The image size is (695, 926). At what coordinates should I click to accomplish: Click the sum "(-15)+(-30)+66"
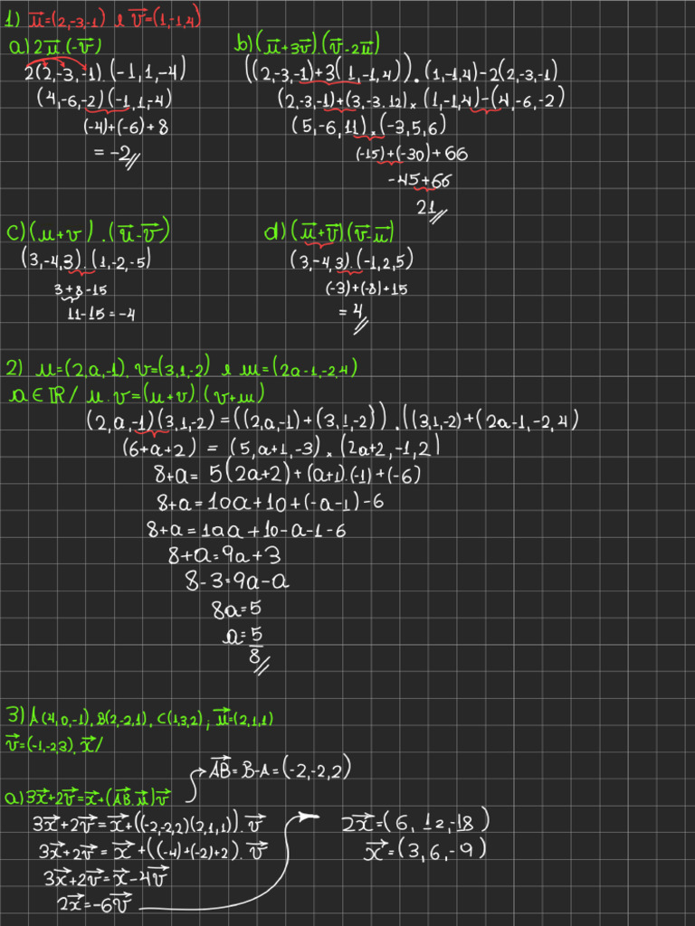pos(412,154)
